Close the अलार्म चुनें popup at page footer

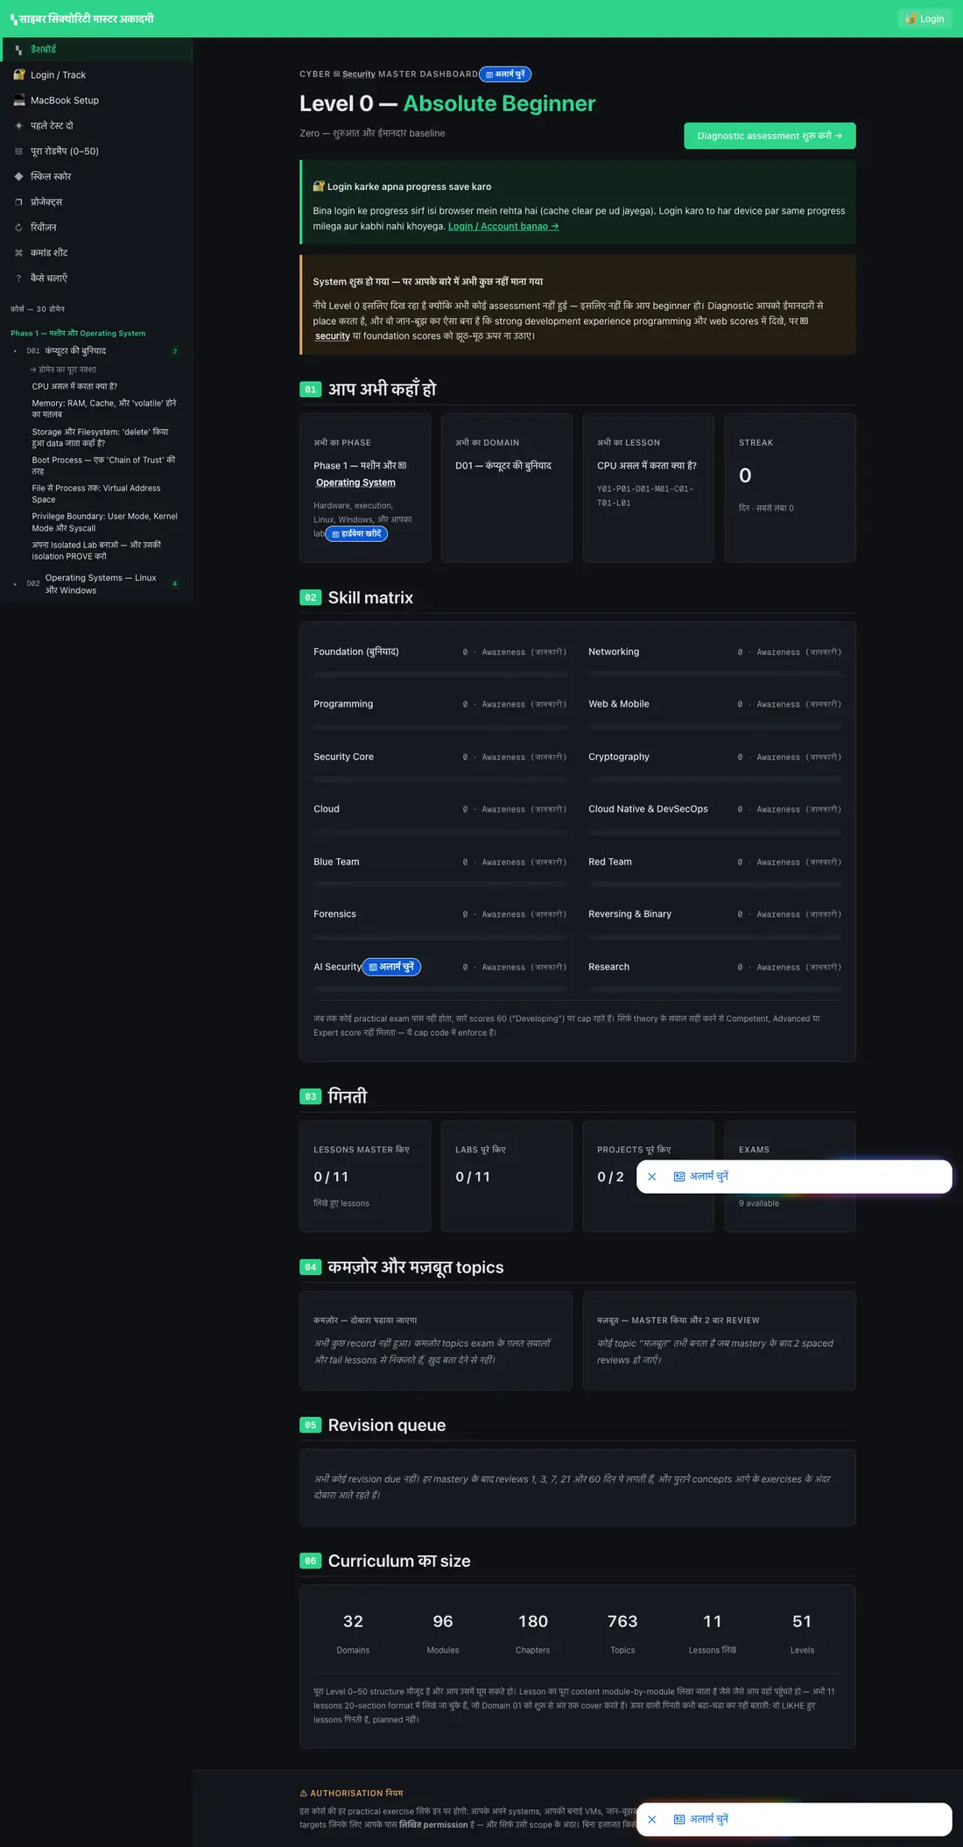coord(651,1819)
